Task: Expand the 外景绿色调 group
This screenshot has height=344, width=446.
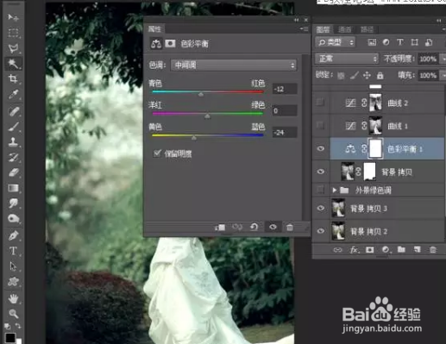Action: (334, 190)
